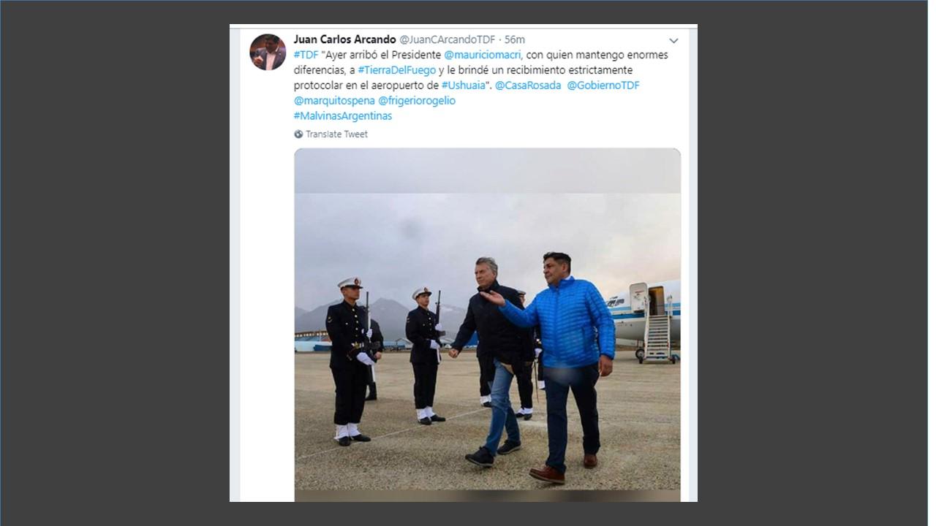The width and height of the screenshot is (936, 526).
Task: Visit the @GobiernoTDF profile mention
Action: 603,85
